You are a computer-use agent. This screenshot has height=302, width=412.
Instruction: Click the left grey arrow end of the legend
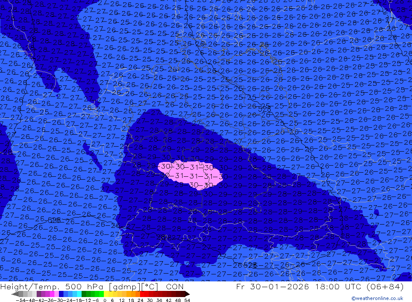pos(15,294)
